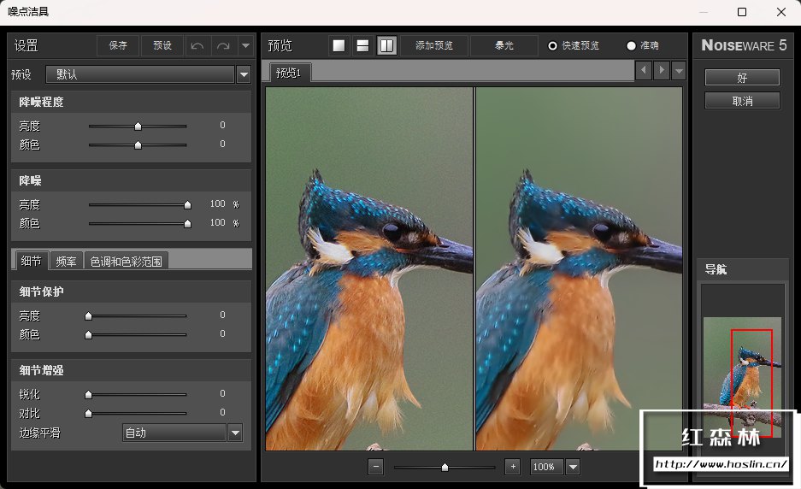801x489 pixels.
Task: Confirm with the 好 button
Action: [x=742, y=78]
